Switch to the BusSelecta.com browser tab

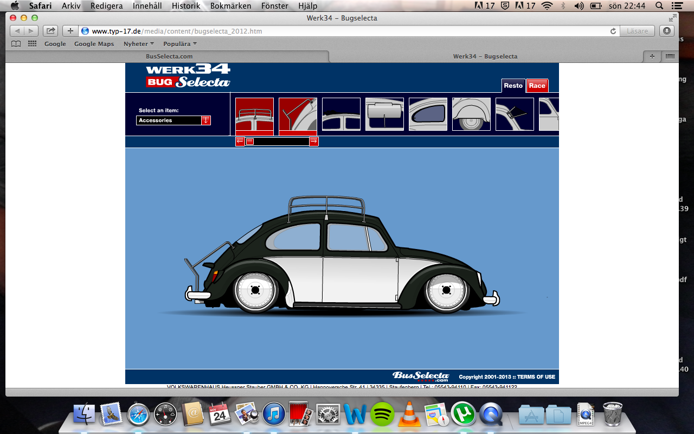pyautogui.click(x=169, y=56)
